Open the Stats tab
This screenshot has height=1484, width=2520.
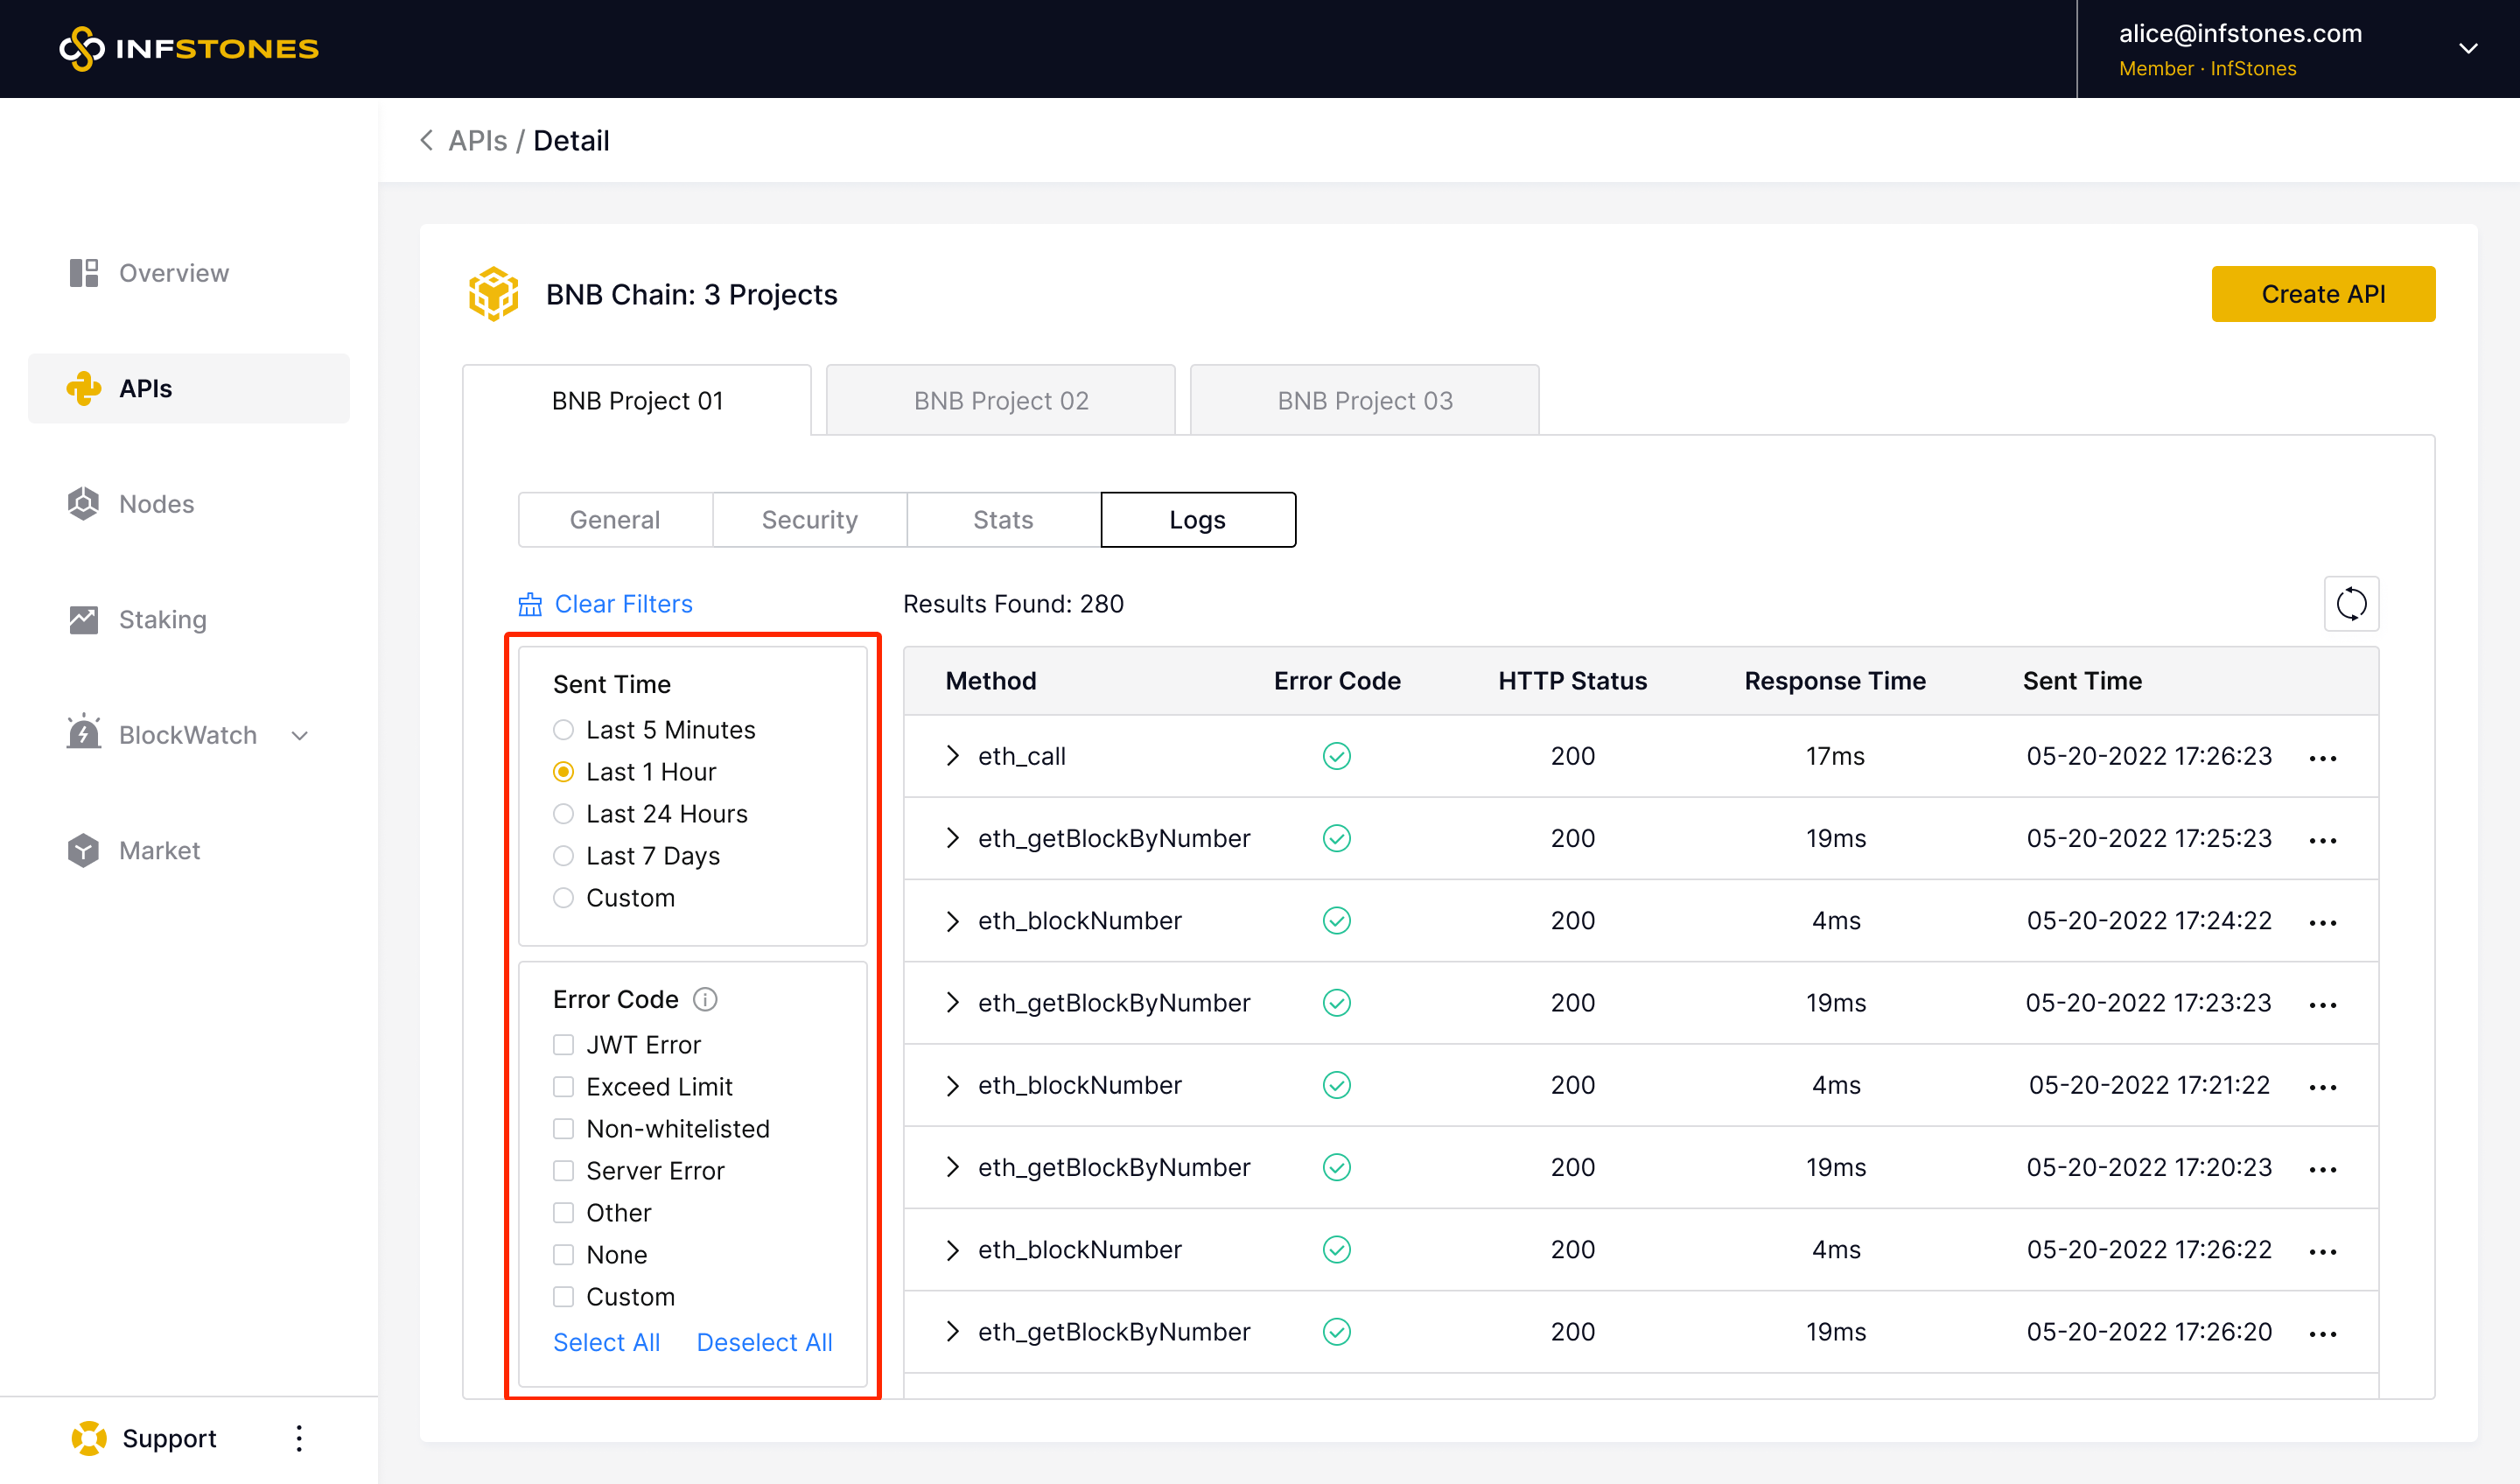coord(1002,520)
